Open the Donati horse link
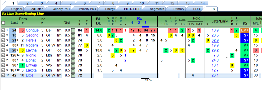 [x=31, y=60]
